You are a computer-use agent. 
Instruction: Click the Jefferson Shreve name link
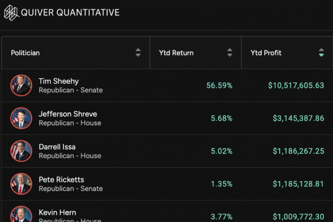pyautogui.click(x=68, y=114)
